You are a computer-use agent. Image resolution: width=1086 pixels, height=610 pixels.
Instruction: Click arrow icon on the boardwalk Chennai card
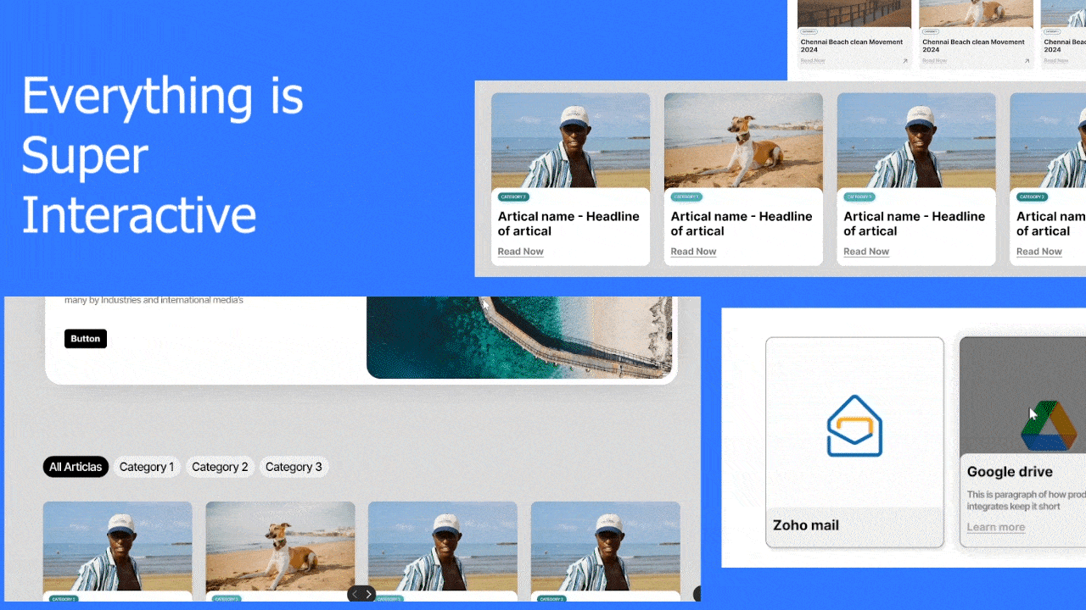(904, 61)
